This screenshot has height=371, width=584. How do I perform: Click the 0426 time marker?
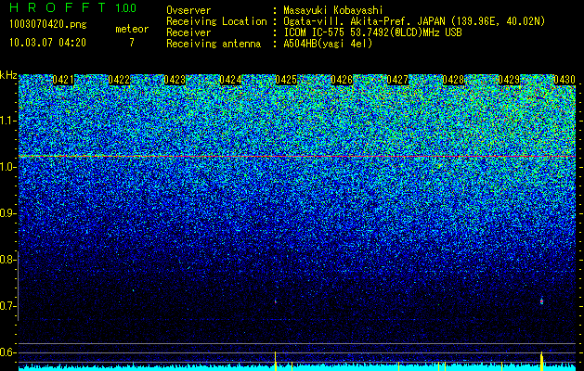[342, 80]
